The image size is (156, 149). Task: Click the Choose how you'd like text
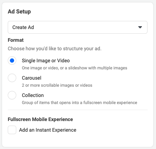(55, 48)
